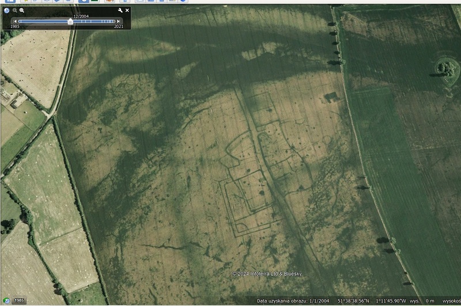Click the 'wysokoś' eye altitude label

coord(451,301)
